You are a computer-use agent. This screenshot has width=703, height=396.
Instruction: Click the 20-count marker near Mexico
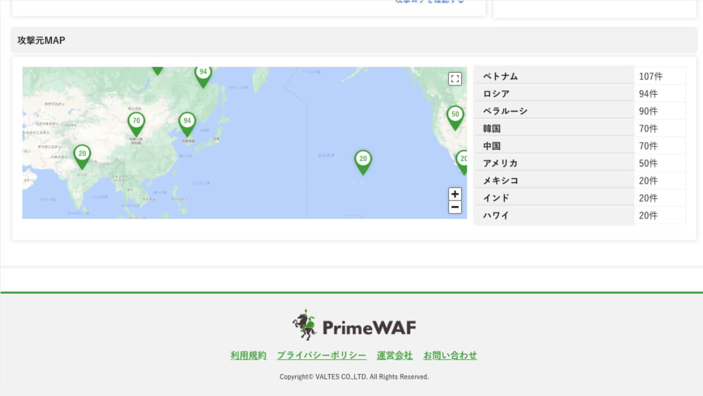tap(463, 159)
